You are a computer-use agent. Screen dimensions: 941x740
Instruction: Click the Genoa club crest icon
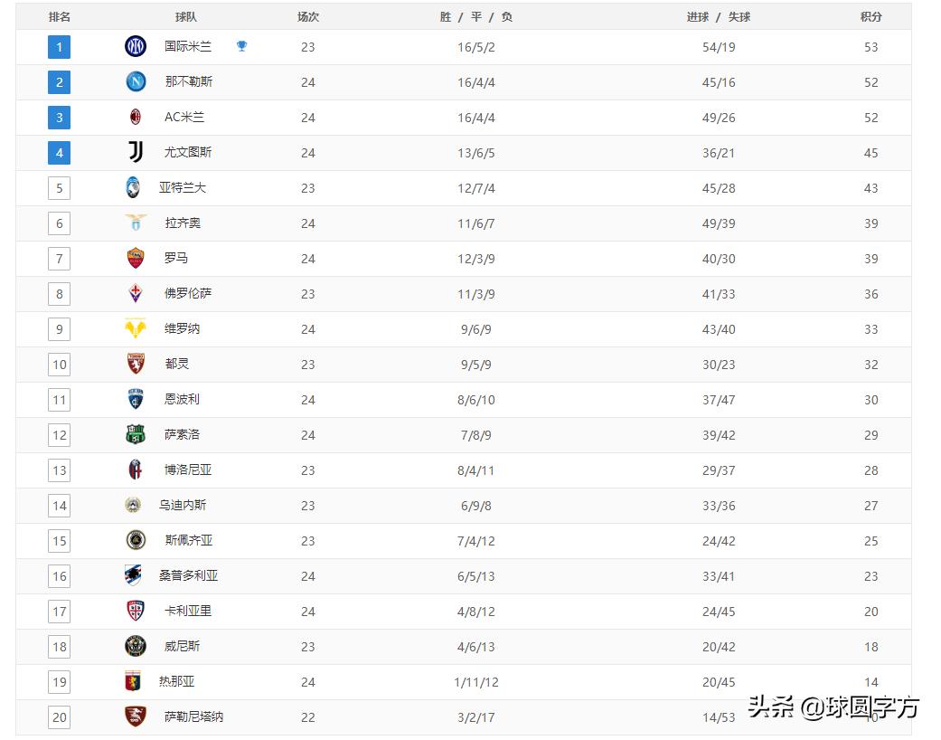coord(134,681)
